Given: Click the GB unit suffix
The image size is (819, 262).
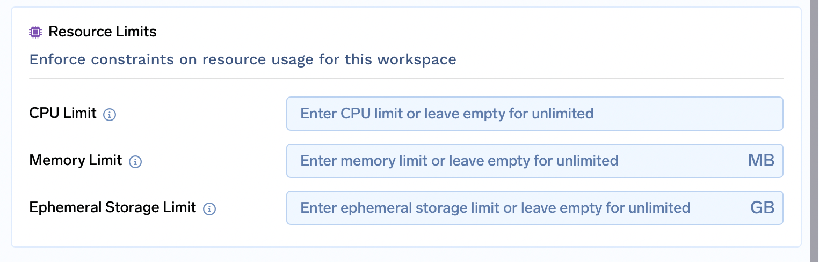Looking at the screenshot, I should click(x=762, y=208).
